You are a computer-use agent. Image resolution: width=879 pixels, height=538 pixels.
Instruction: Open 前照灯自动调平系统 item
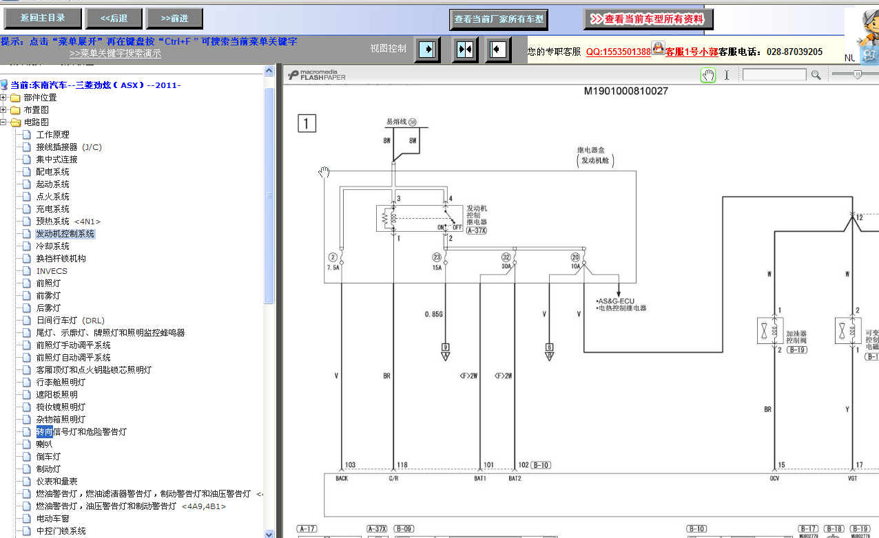click(x=73, y=358)
